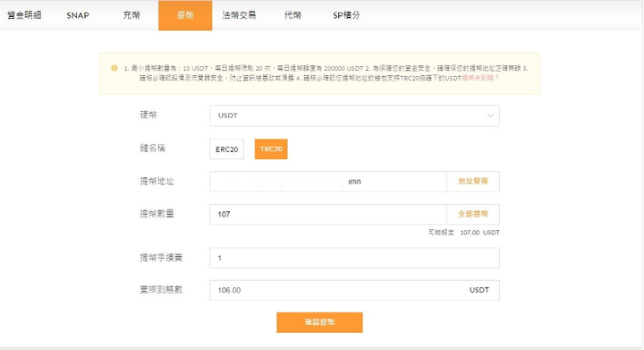Select the TRC20 chain option
Image resolution: width=644 pixels, height=350 pixels.
[271, 149]
